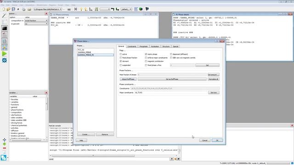
Task: Click the black screen icon in sidebar
Action: (x=5, y=28)
